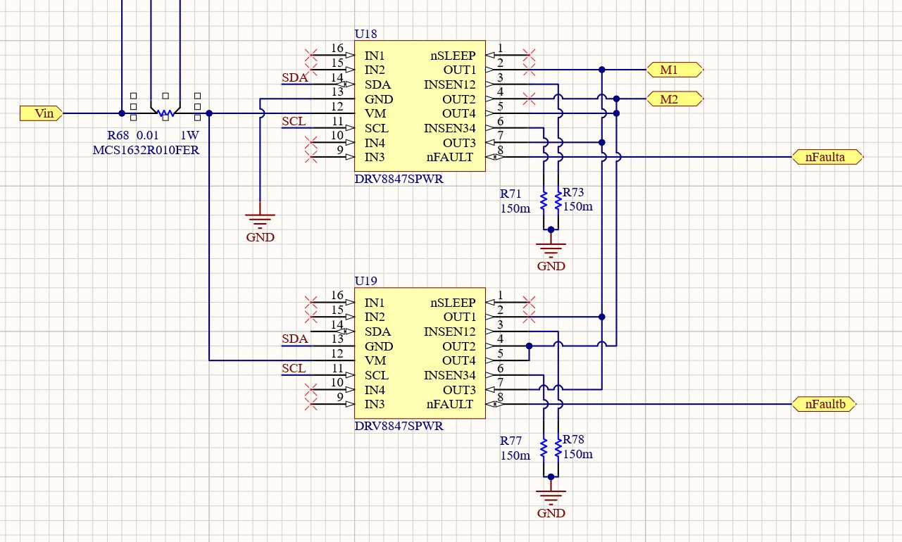This screenshot has height=542, width=902.
Task: Click the INSEN12 pin name inside U18
Action: coord(450,84)
